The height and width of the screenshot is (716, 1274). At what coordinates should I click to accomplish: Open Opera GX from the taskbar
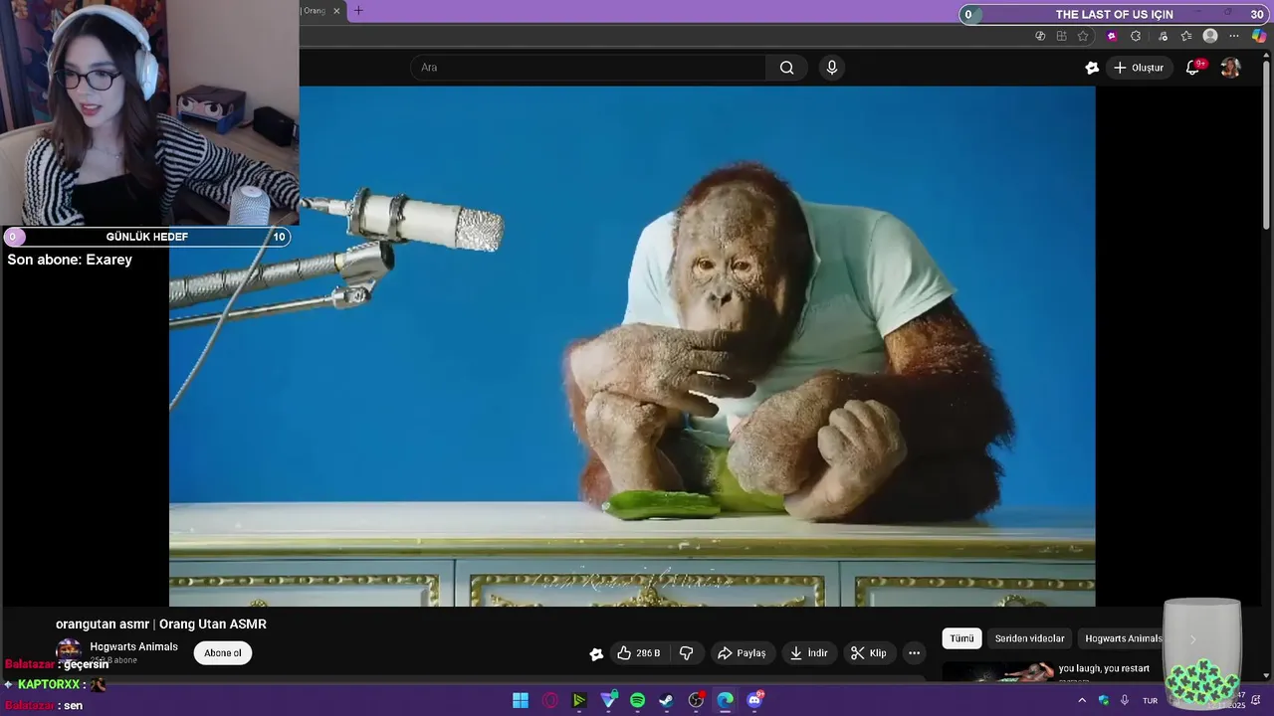tap(549, 700)
